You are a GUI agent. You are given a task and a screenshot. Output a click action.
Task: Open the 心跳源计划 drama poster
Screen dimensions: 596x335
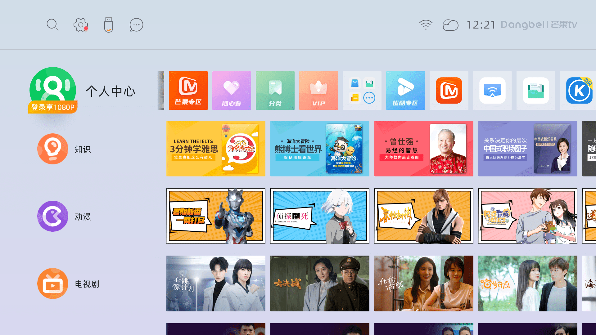coord(216,284)
